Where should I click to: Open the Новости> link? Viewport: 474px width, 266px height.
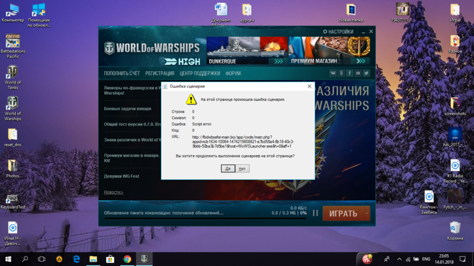coord(114,192)
